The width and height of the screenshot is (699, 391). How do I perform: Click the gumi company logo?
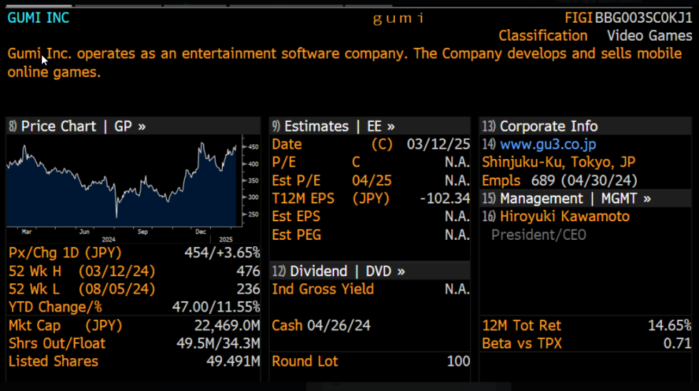(398, 18)
